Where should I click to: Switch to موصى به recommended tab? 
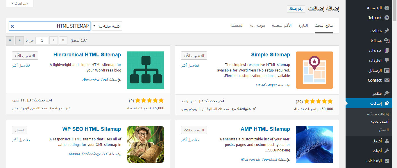(x=258, y=26)
